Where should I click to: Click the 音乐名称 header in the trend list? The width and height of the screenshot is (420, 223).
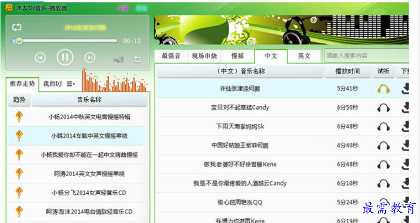coord(89,100)
